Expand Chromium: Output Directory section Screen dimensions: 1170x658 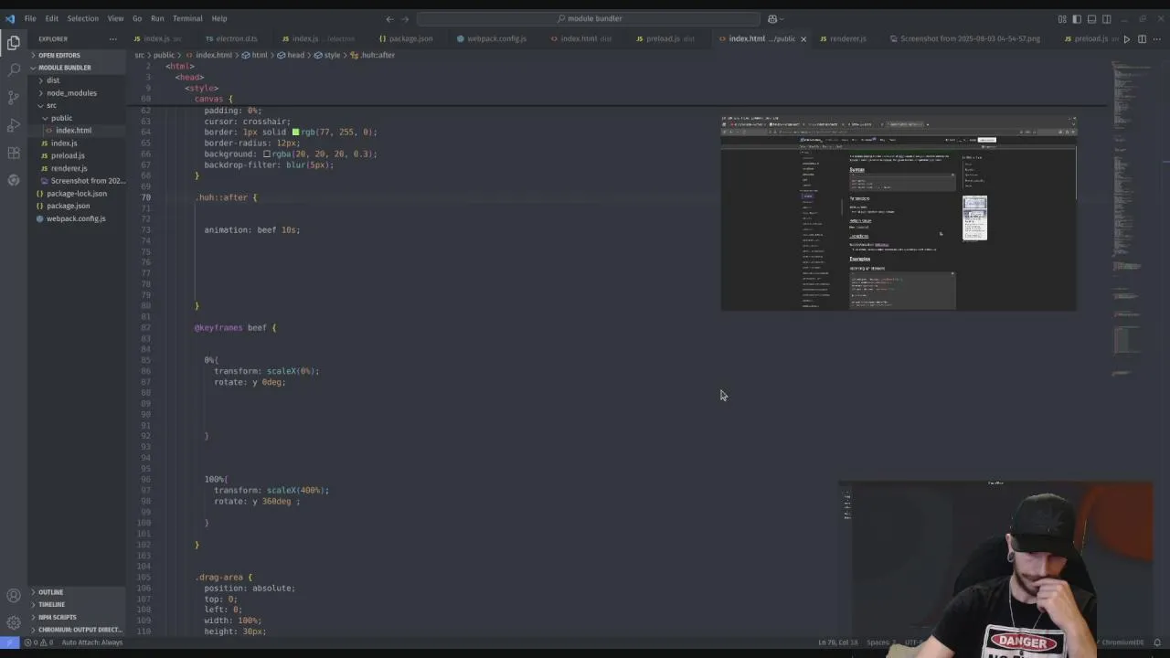(x=80, y=630)
